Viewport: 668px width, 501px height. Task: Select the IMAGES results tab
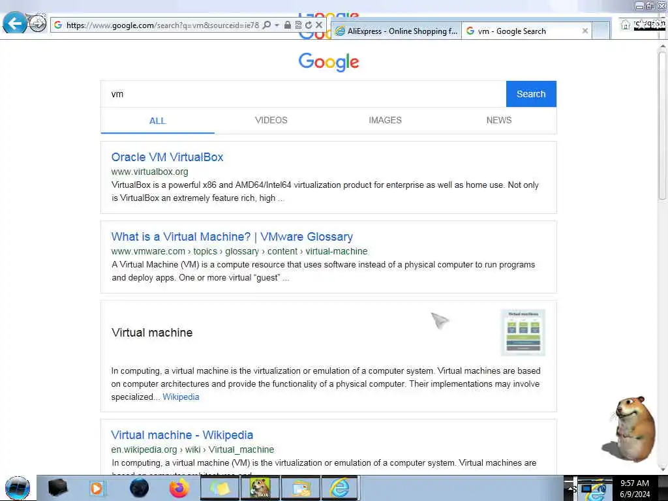click(385, 121)
